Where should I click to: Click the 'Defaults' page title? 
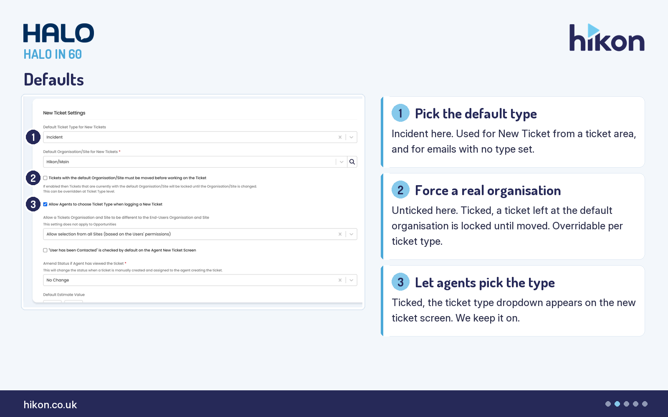tap(54, 80)
